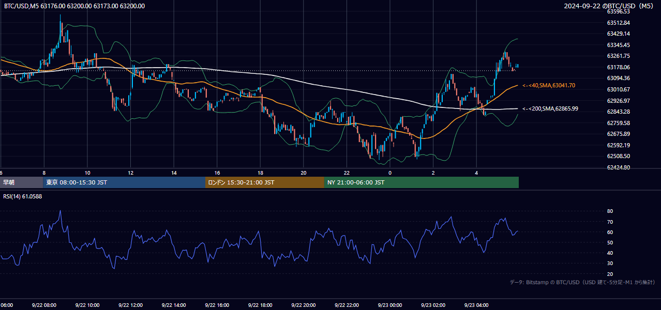Click the orange 40 SMA label 63041.70
Image resolution: width=661 pixels, height=310 pixels.
[x=549, y=85]
